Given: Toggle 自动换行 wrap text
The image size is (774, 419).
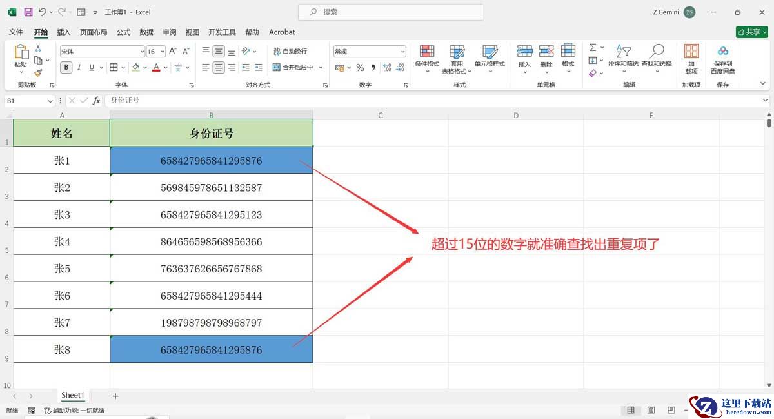Looking at the screenshot, I should [290, 51].
